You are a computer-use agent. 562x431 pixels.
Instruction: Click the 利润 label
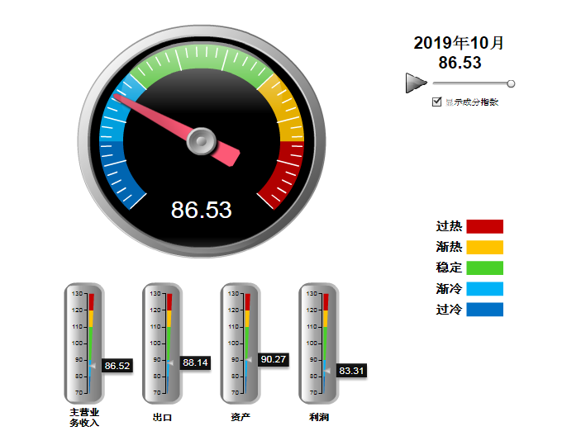319,417
